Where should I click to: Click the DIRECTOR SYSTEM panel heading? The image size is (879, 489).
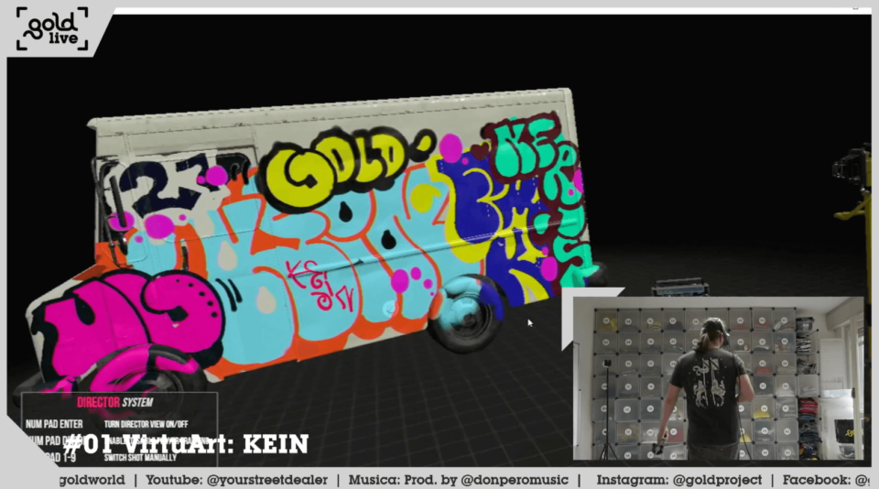point(115,402)
